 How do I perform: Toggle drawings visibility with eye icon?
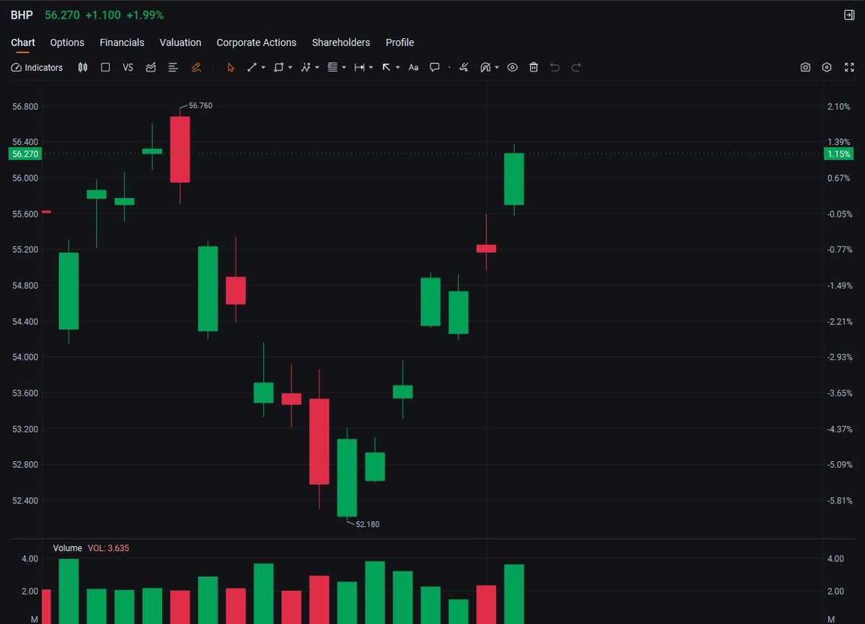point(513,67)
